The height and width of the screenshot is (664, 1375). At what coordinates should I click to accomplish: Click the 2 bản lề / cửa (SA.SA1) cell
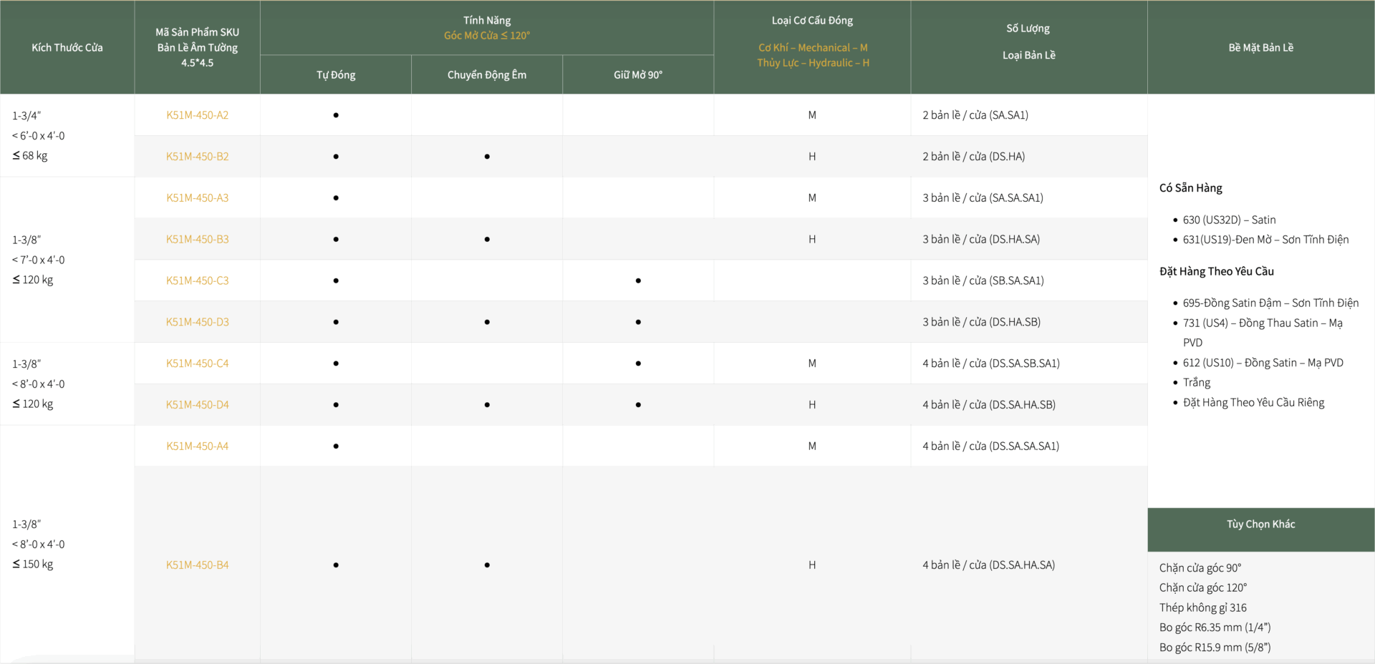(x=975, y=115)
